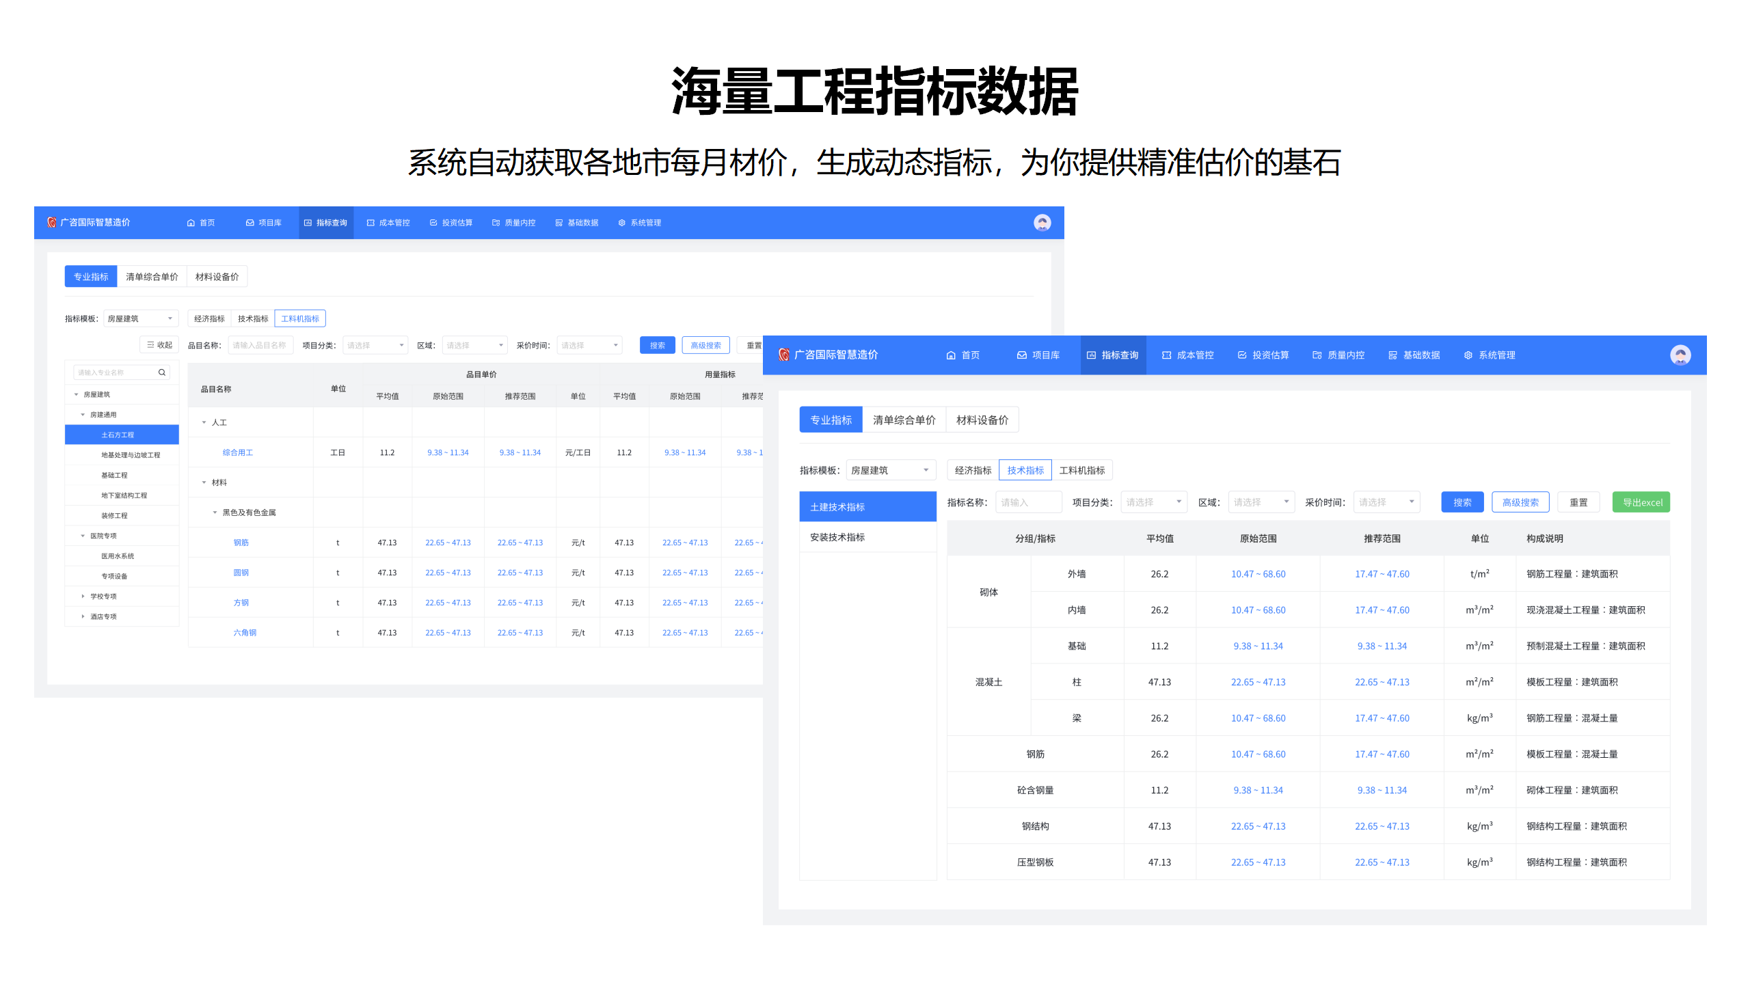Open the 首页 module in top navigation

tap(971, 355)
